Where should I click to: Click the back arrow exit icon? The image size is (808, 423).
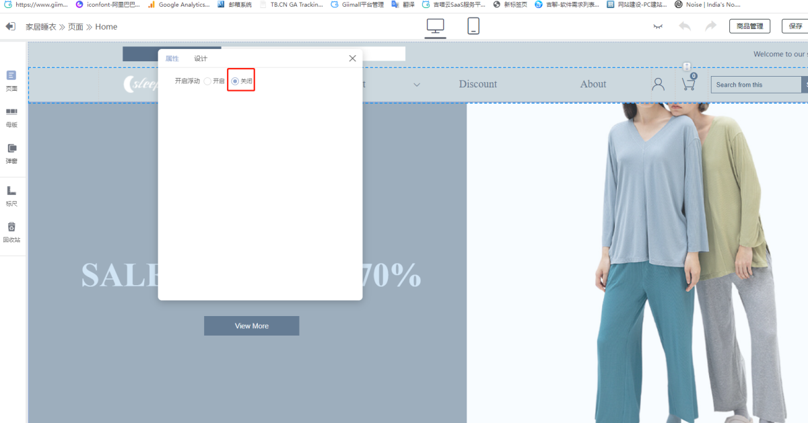10,27
